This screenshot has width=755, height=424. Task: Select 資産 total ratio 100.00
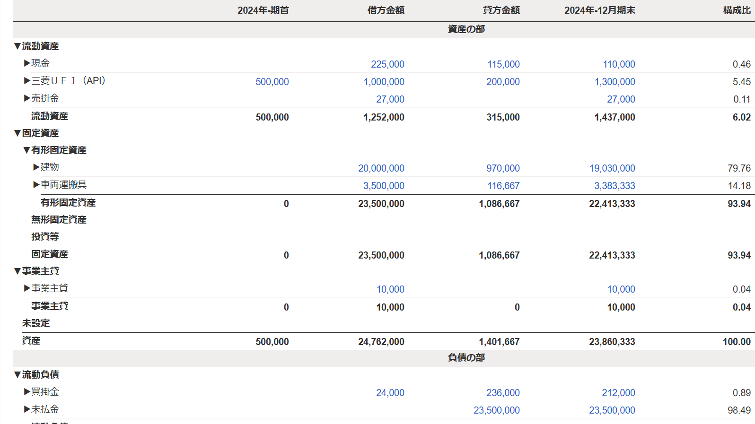[x=737, y=342]
